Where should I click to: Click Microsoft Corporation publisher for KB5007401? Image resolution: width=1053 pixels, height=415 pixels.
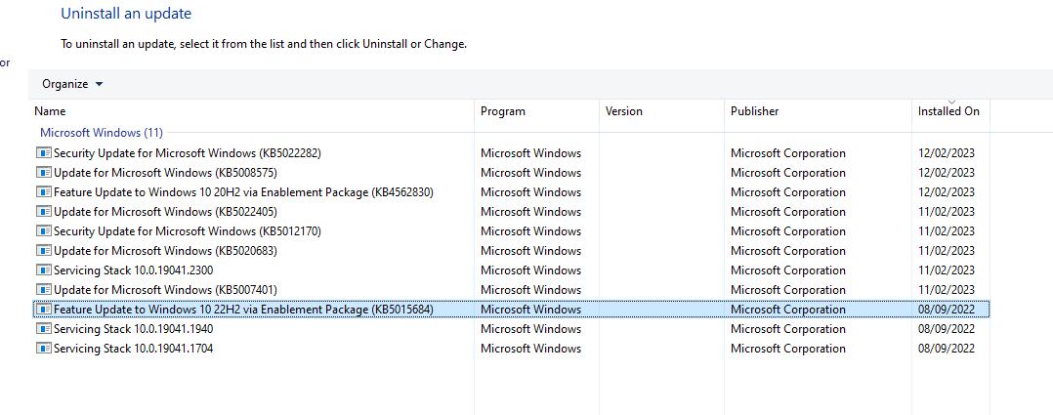point(788,289)
